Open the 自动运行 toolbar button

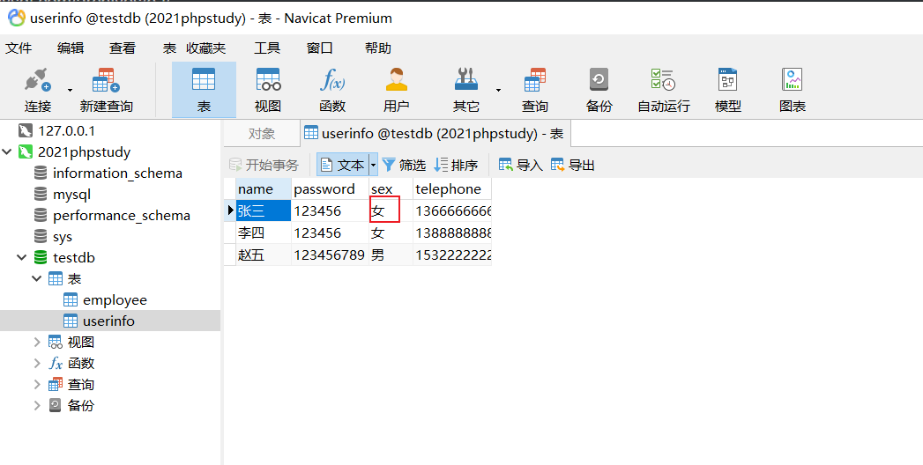coord(664,90)
